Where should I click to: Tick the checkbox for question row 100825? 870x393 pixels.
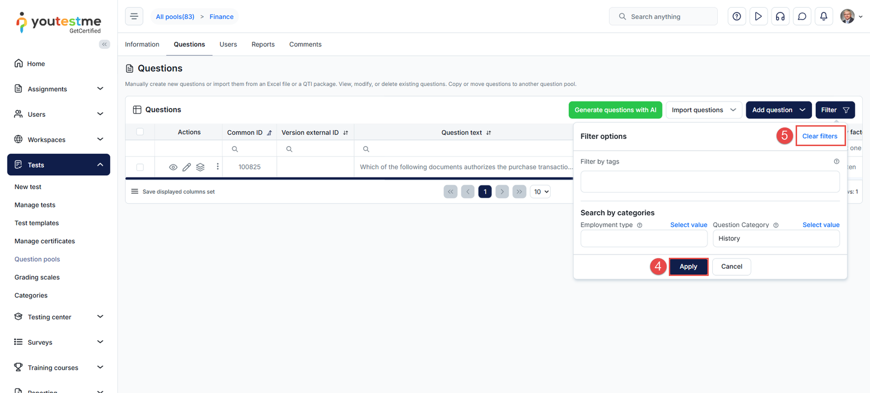[x=140, y=167]
